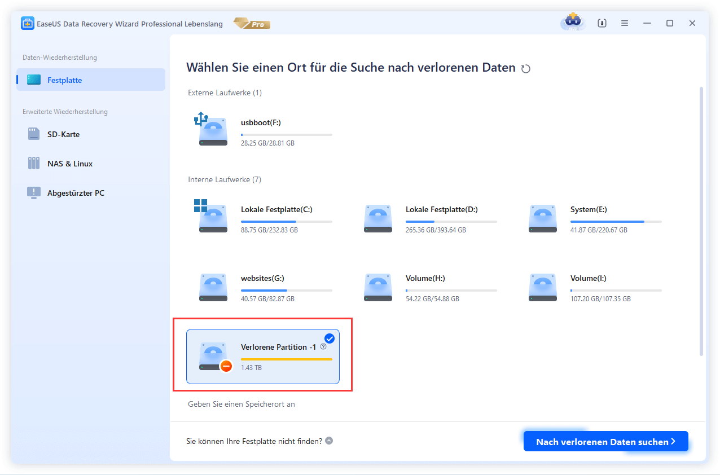Select the websites(G:) drive icon

[213, 287]
